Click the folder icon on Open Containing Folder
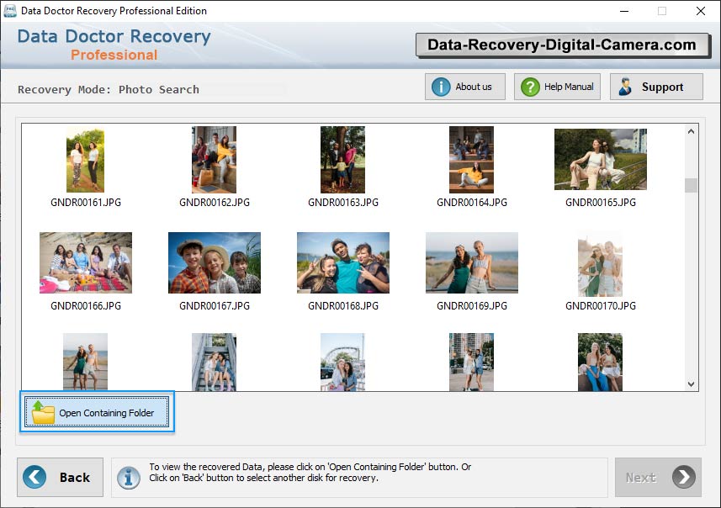This screenshot has height=508, width=721. 43,412
